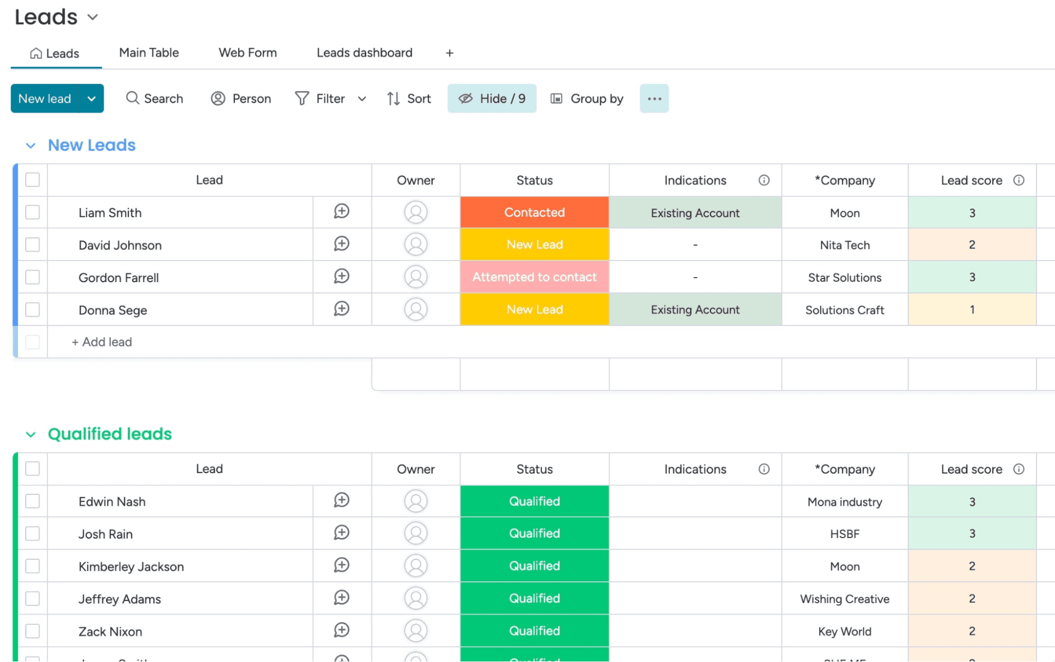Collapse the Qualified leads group
Image resolution: width=1055 pixels, height=662 pixels.
(31, 435)
